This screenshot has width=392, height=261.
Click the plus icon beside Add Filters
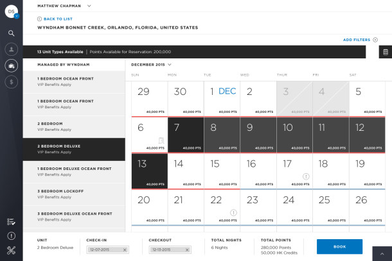coord(375,40)
